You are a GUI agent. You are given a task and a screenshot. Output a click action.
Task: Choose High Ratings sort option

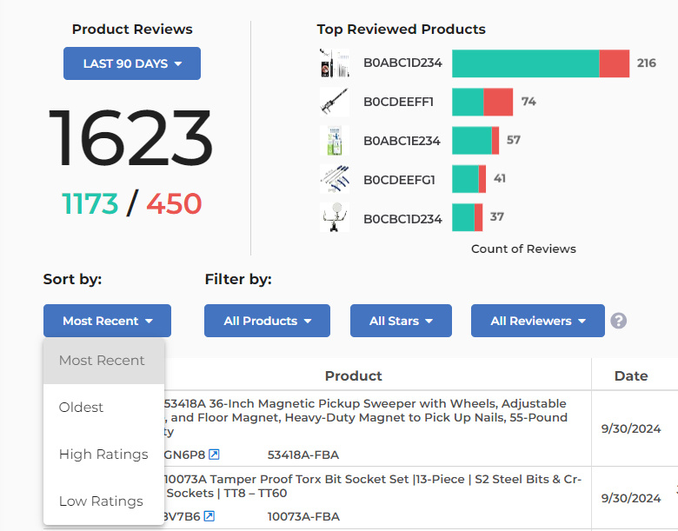[x=103, y=455]
